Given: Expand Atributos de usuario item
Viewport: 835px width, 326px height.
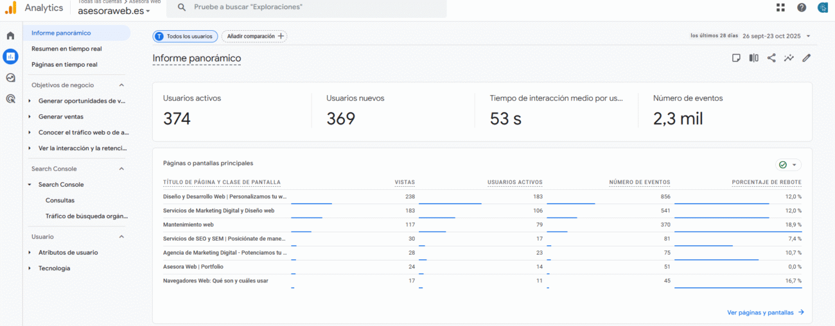Looking at the screenshot, I should click(30, 253).
